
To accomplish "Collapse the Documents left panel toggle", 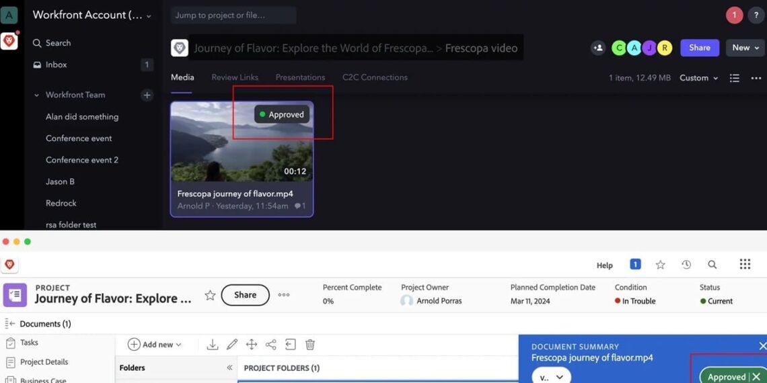I will [9, 323].
